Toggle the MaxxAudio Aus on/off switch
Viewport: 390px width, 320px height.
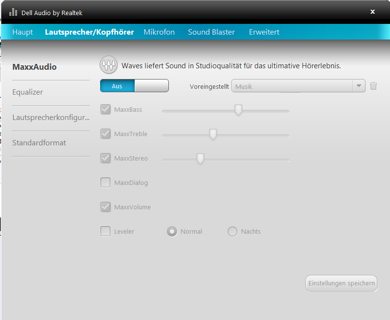tap(134, 86)
